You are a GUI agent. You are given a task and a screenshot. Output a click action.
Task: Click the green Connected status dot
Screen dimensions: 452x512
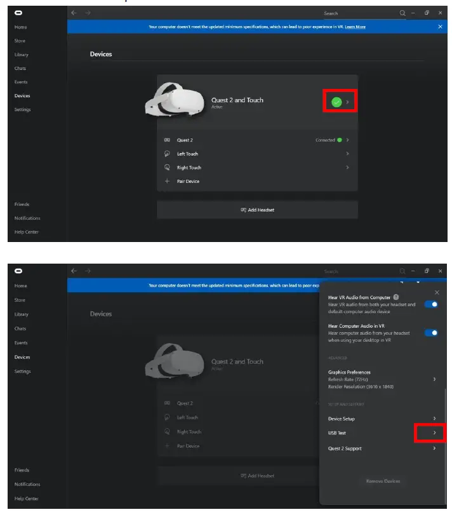click(x=340, y=140)
